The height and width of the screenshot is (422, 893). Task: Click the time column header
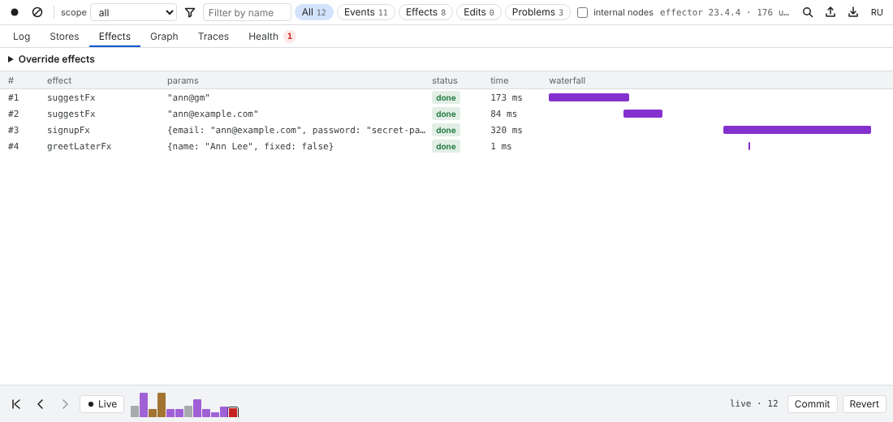[x=499, y=80]
